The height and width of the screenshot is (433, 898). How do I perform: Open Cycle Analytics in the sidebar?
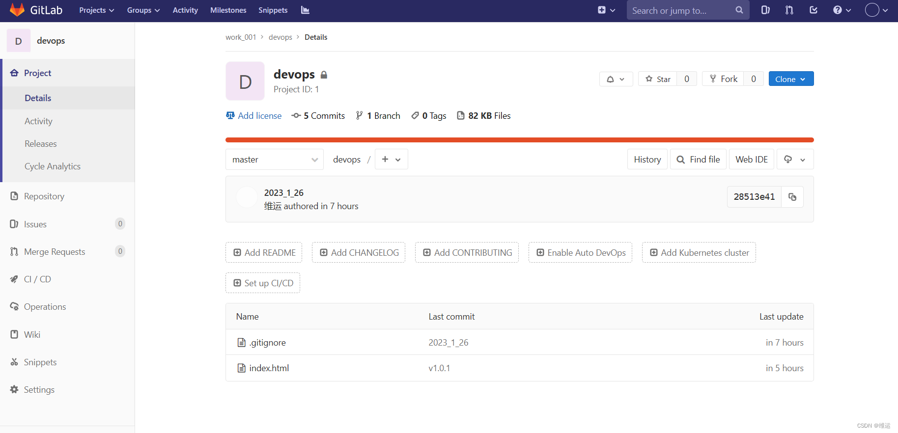coord(68,166)
